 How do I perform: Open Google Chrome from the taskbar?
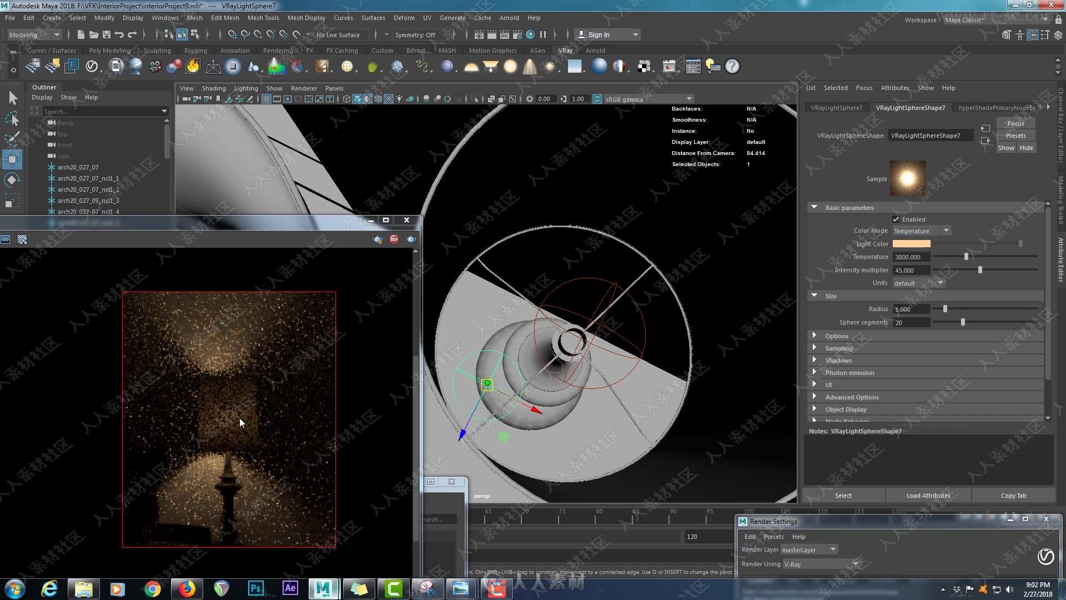pyautogui.click(x=152, y=588)
